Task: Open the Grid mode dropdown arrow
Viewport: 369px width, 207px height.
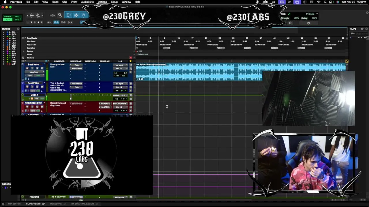Action: (21, 19)
